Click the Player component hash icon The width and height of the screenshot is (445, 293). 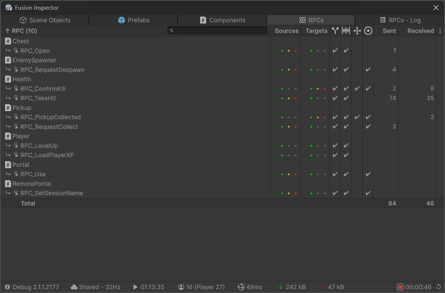coord(8,136)
